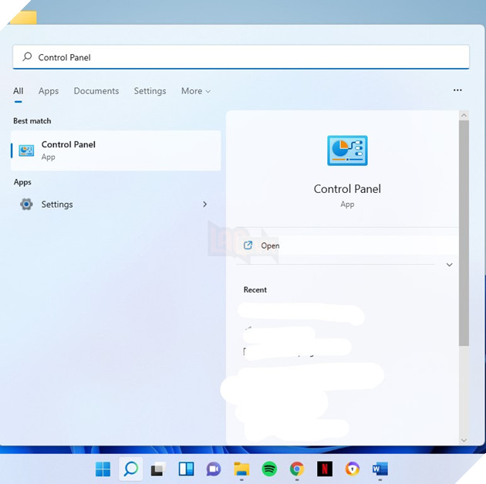The width and height of the screenshot is (486, 484).
Task: Click the magnifier icon in search box
Action: coord(27,57)
